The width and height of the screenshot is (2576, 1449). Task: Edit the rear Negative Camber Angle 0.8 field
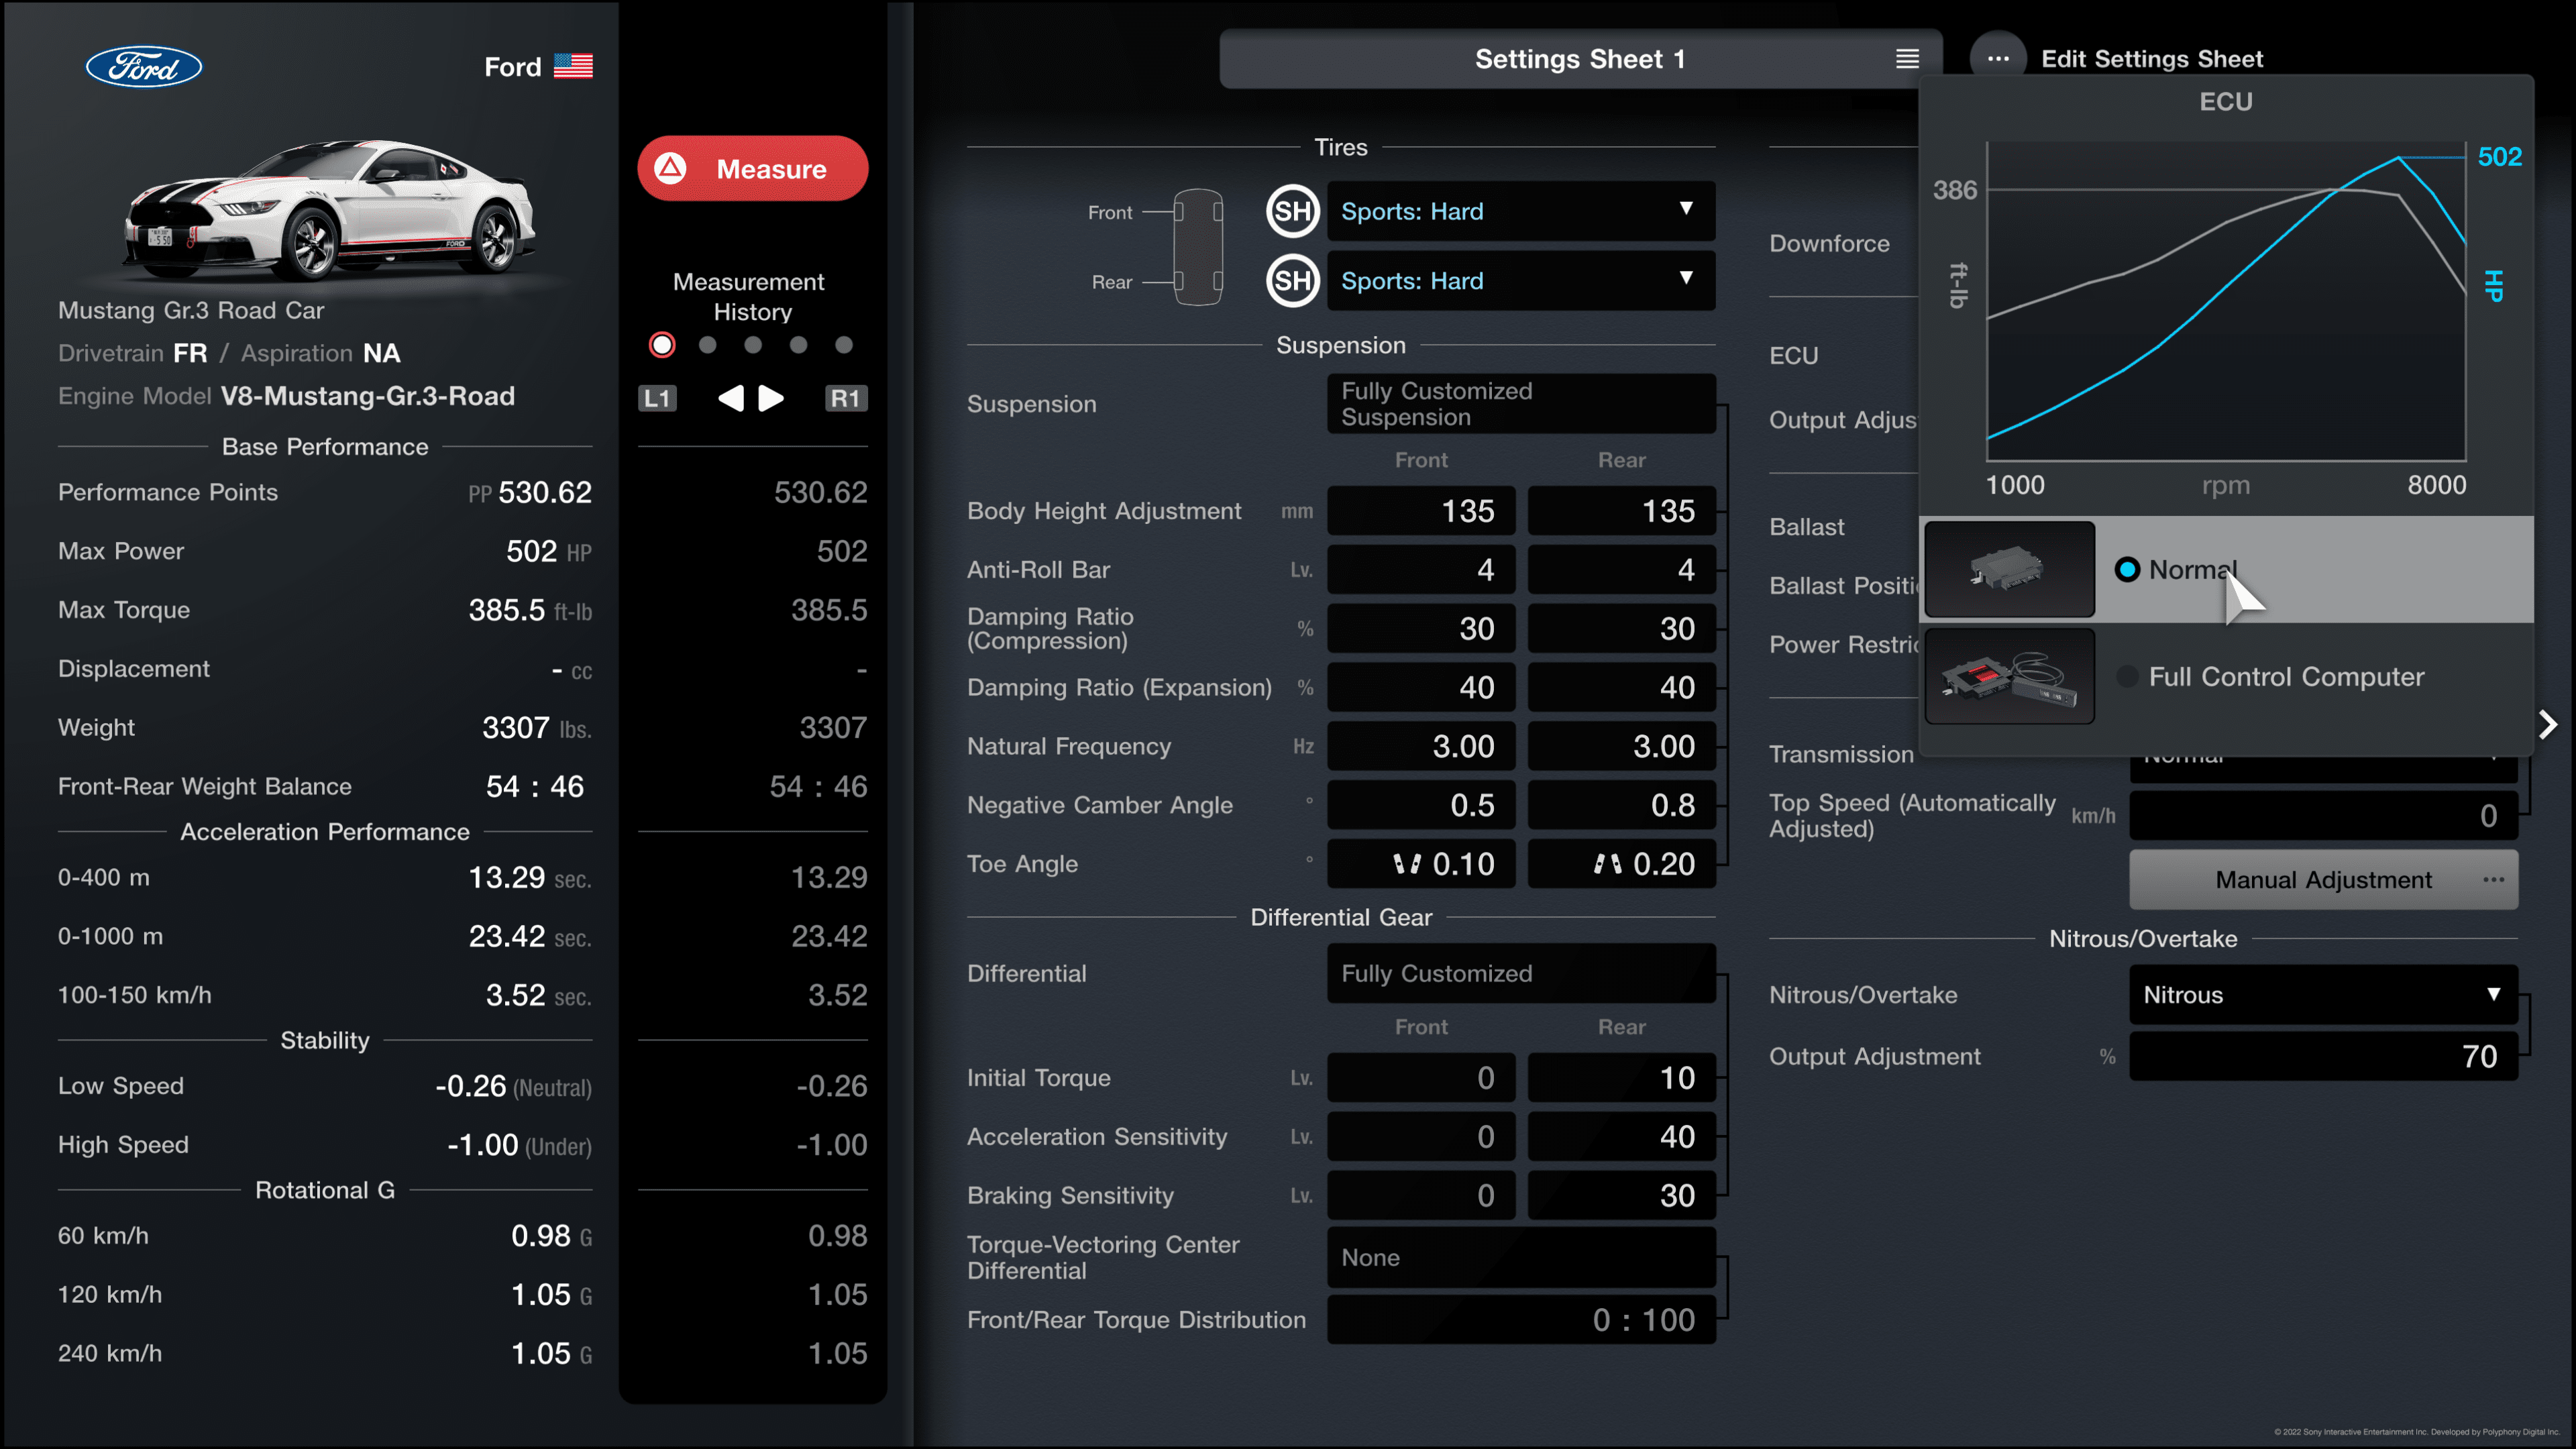click(1621, 805)
